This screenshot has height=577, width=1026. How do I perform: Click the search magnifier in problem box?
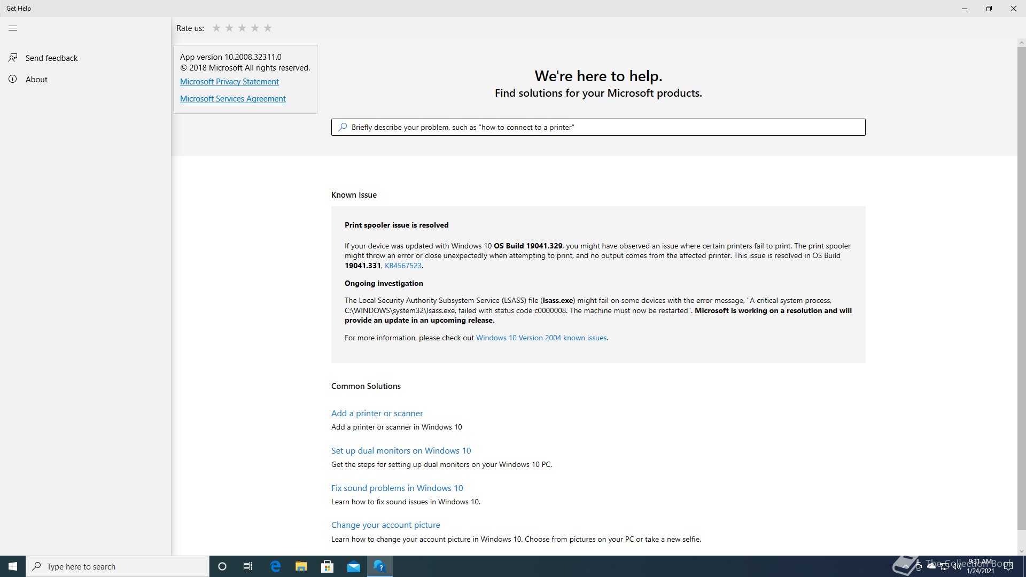[343, 127]
